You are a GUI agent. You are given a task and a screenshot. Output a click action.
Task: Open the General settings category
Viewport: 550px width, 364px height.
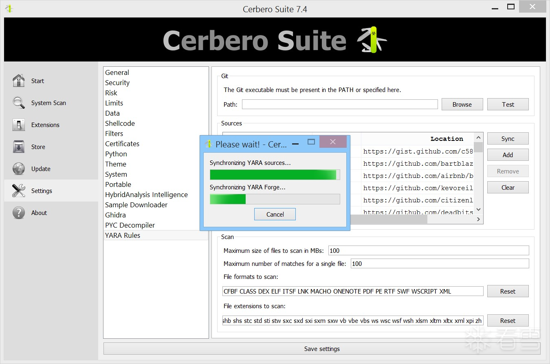(x=156, y=72)
